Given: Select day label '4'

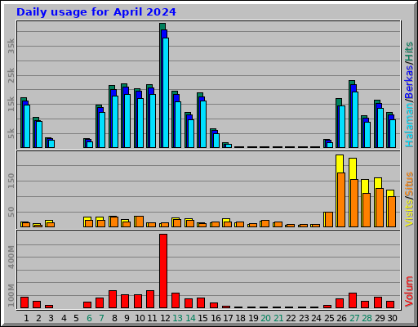Looking at the screenshot, I should coord(64,318).
